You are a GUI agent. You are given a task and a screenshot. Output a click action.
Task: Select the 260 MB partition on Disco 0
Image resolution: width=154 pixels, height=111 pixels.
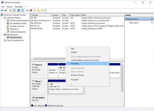pyautogui.click(x=53, y=71)
